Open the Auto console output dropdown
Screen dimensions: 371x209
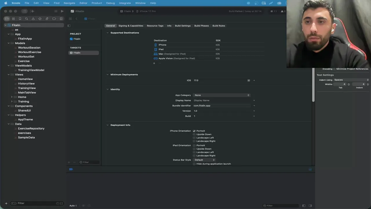click(73, 206)
